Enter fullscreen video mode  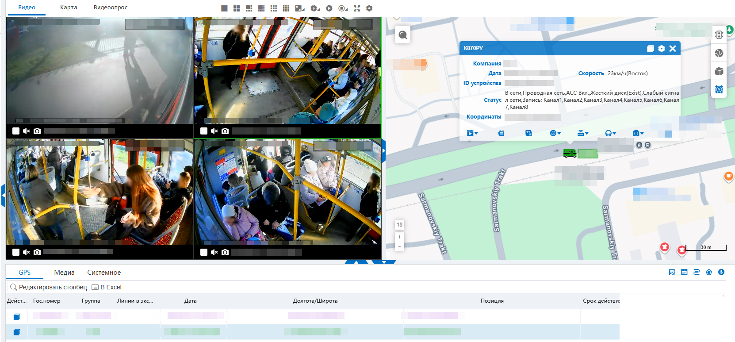coord(357,8)
